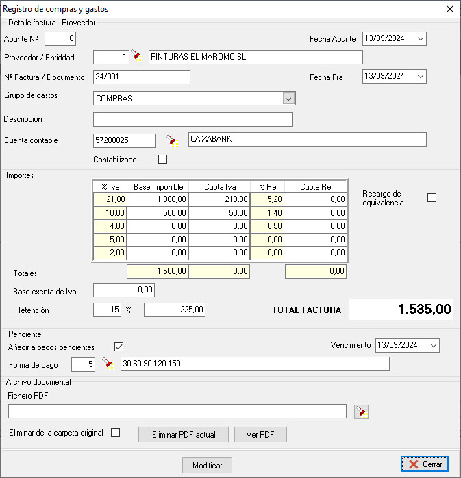Click the Cuenta contable field 57200025
The image size is (461, 478).
click(125, 140)
